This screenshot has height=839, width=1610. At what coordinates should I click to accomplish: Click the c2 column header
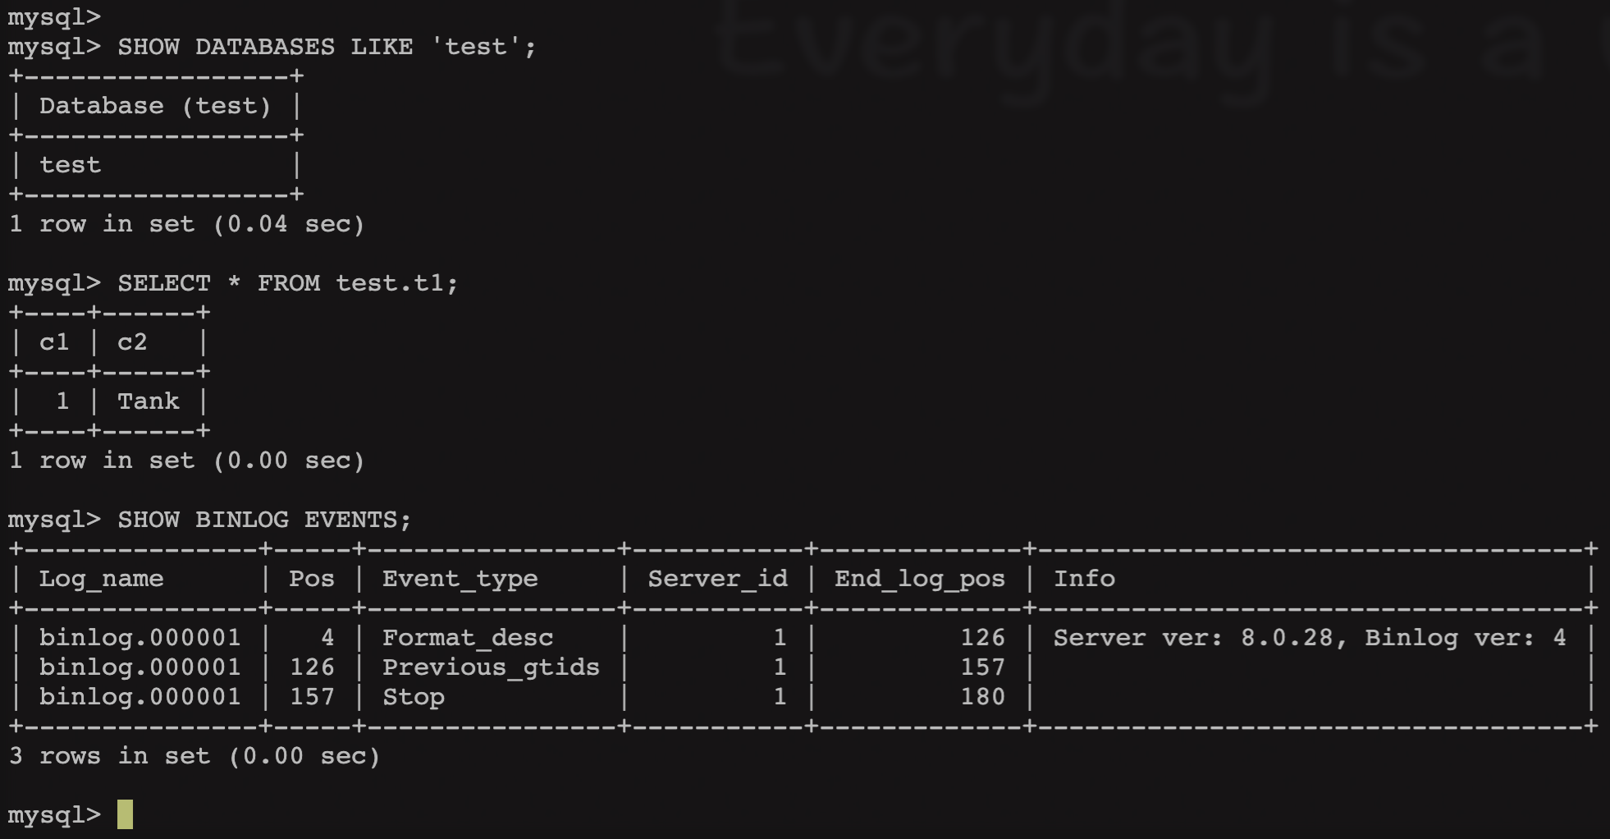coord(132,342)
